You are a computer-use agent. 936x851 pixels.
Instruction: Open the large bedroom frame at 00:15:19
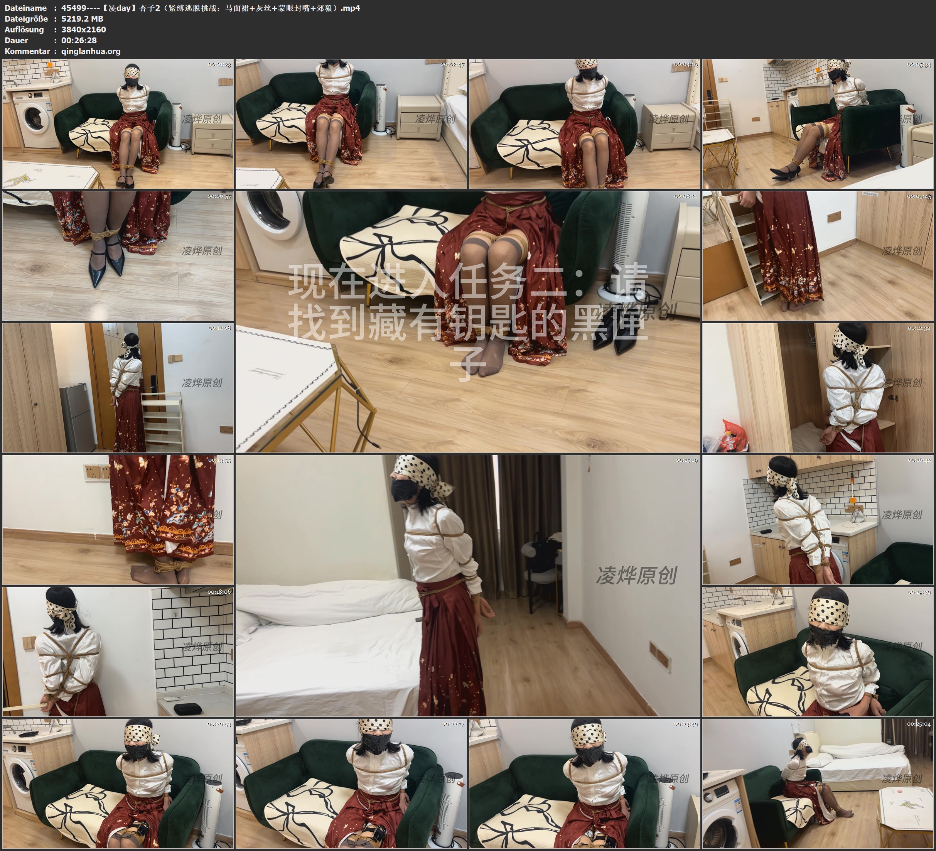(467, 585)
